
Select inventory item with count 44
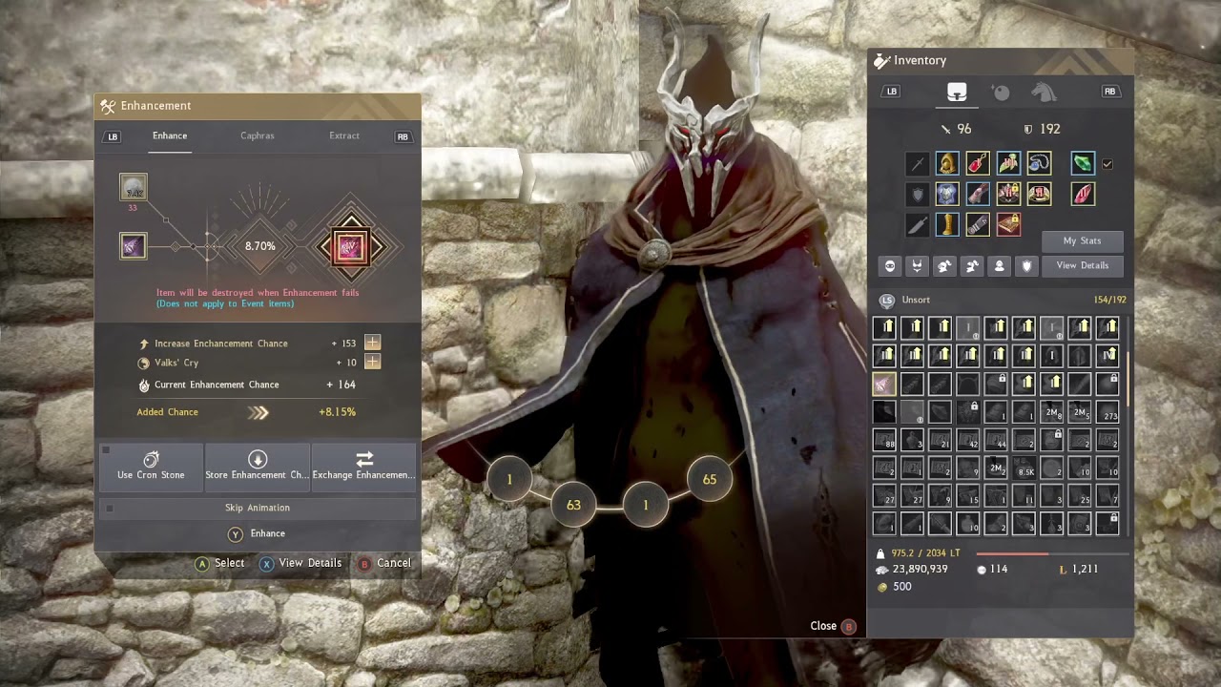tap(996, 440)
